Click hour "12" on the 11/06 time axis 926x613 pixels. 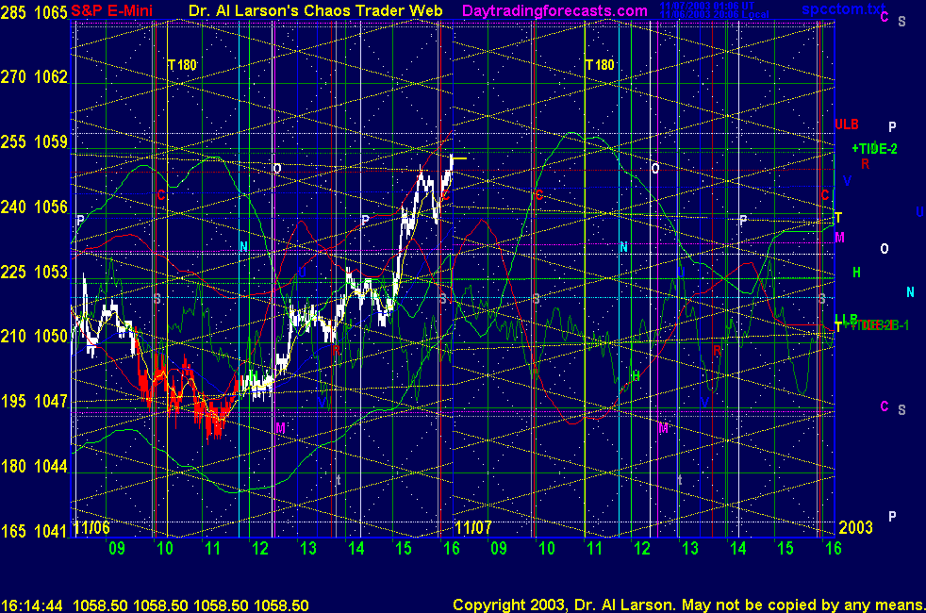tap(260, 549)
